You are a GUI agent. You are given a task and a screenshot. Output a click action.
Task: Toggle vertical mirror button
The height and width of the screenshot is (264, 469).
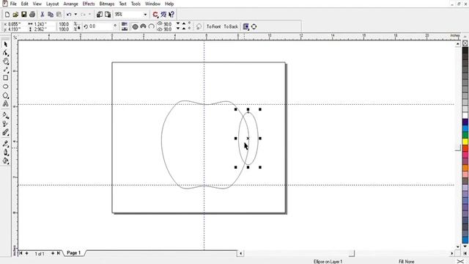click(x=125, y=29)
